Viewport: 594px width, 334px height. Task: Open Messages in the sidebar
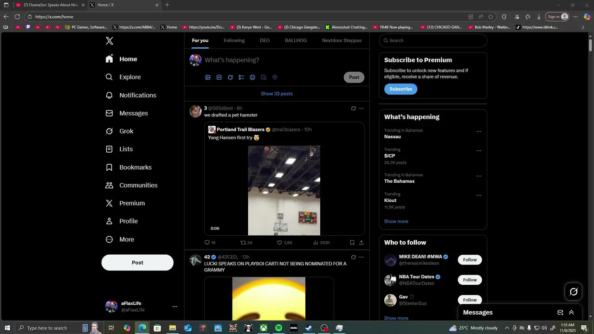coord(126,113)
